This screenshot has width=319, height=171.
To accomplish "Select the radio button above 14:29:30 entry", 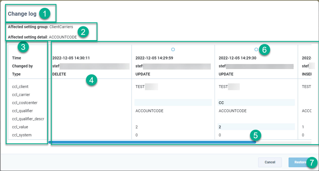I will click(256, 49).
